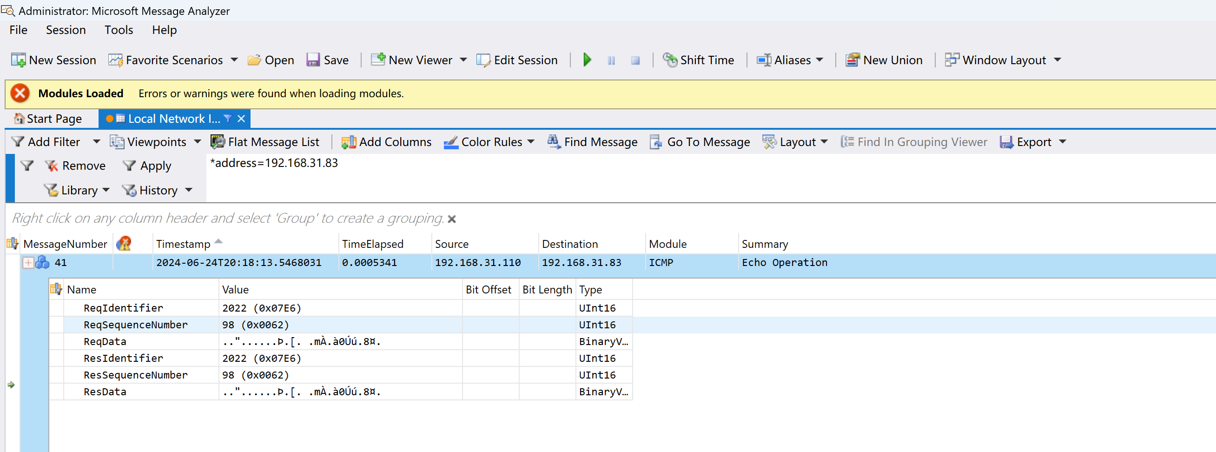Dismiss the grouping hint message

452,219
